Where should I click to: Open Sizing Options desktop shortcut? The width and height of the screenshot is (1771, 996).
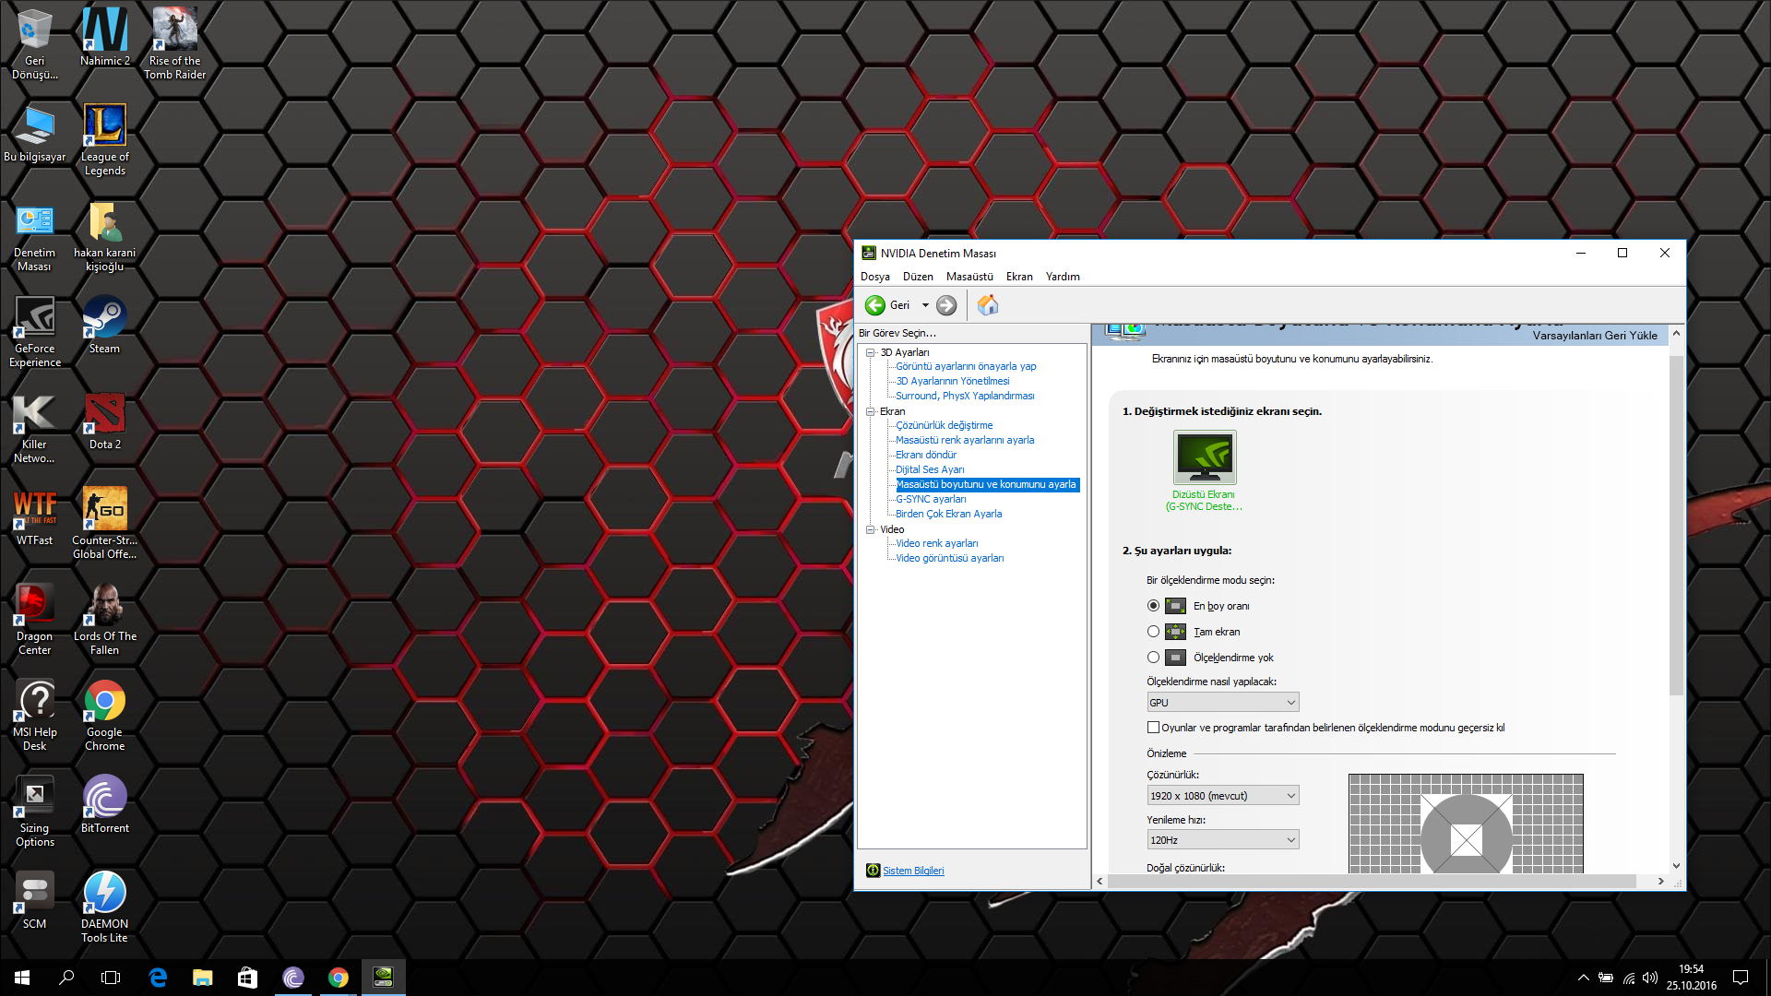point(34,812)
